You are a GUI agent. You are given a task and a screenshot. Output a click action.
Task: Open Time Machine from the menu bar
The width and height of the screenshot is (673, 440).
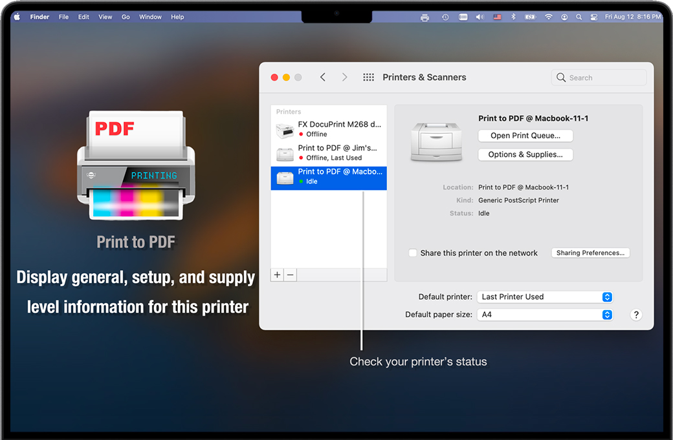[445, 17]
